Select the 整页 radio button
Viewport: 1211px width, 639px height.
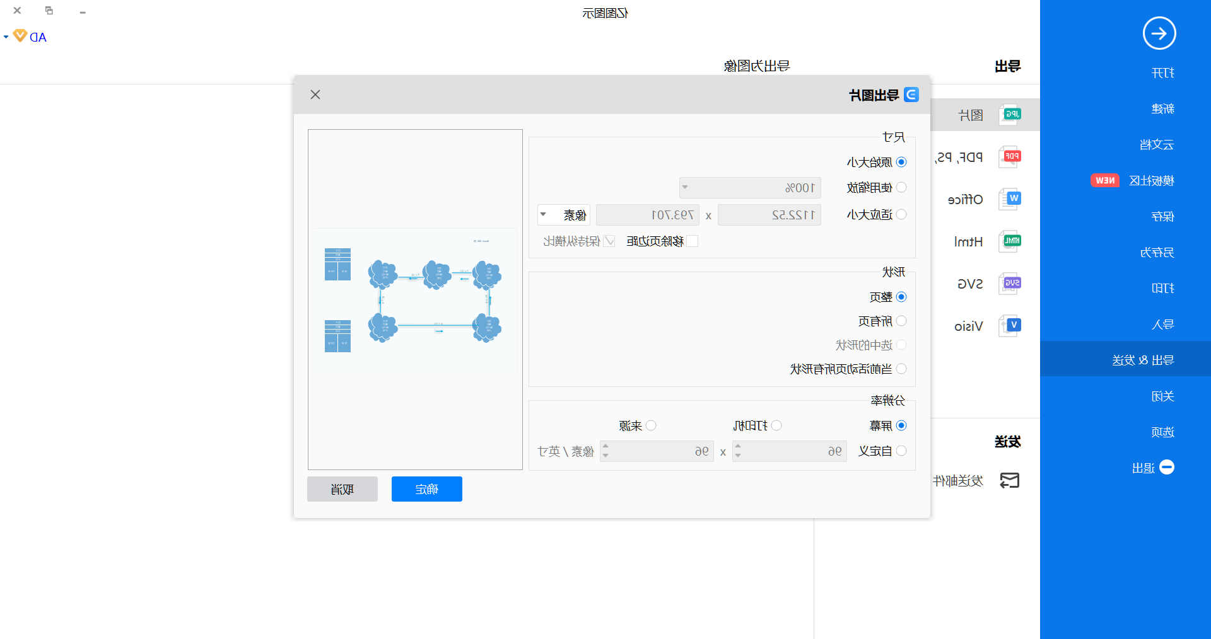tap(901, 297)
